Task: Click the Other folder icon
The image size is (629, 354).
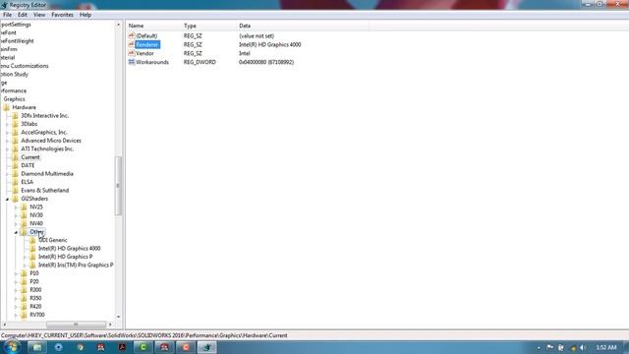Action: click(x=24, y=232)
